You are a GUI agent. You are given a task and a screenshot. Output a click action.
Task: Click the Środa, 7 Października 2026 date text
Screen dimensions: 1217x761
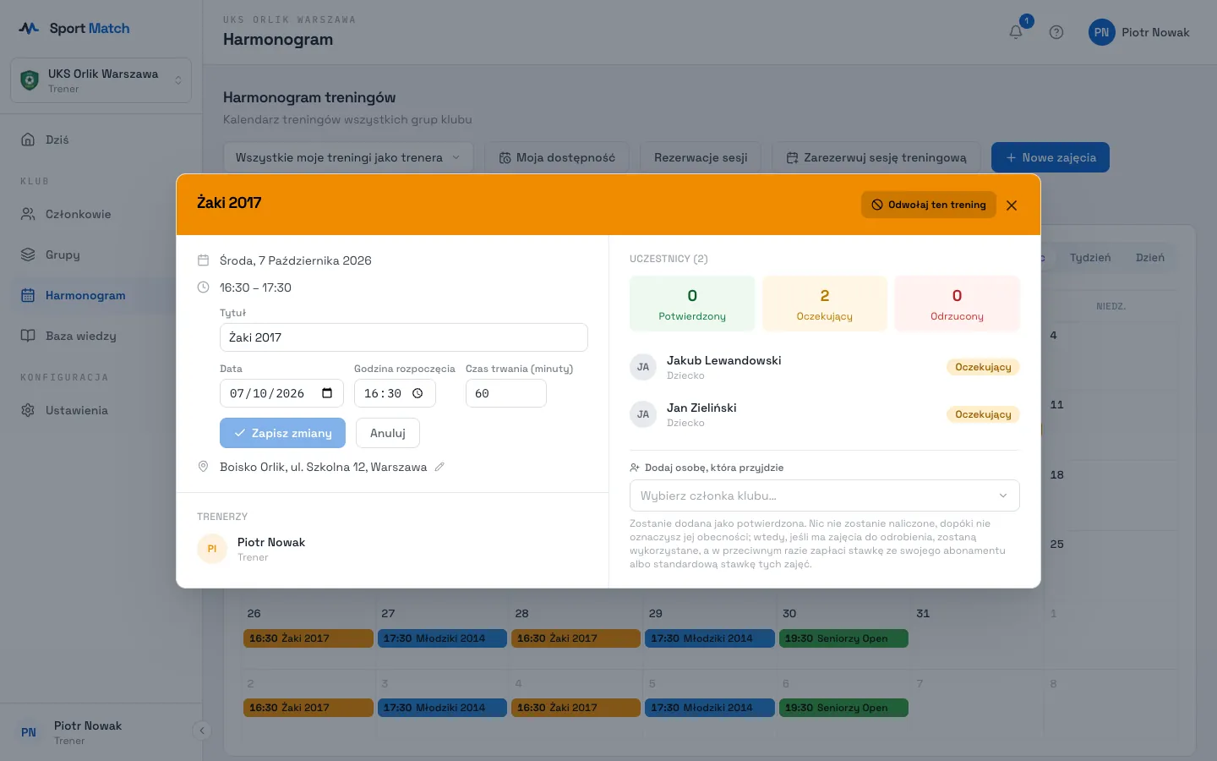pos(296,260)
